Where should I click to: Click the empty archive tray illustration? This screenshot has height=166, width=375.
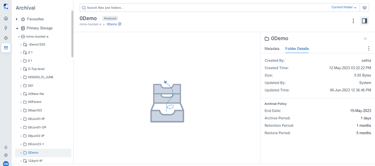click(x=167, y=102)
